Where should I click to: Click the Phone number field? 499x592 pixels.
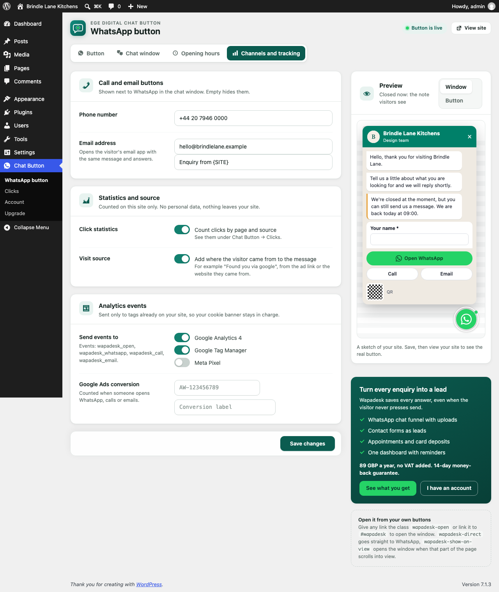pyautogui.click(x=253, y=118)
